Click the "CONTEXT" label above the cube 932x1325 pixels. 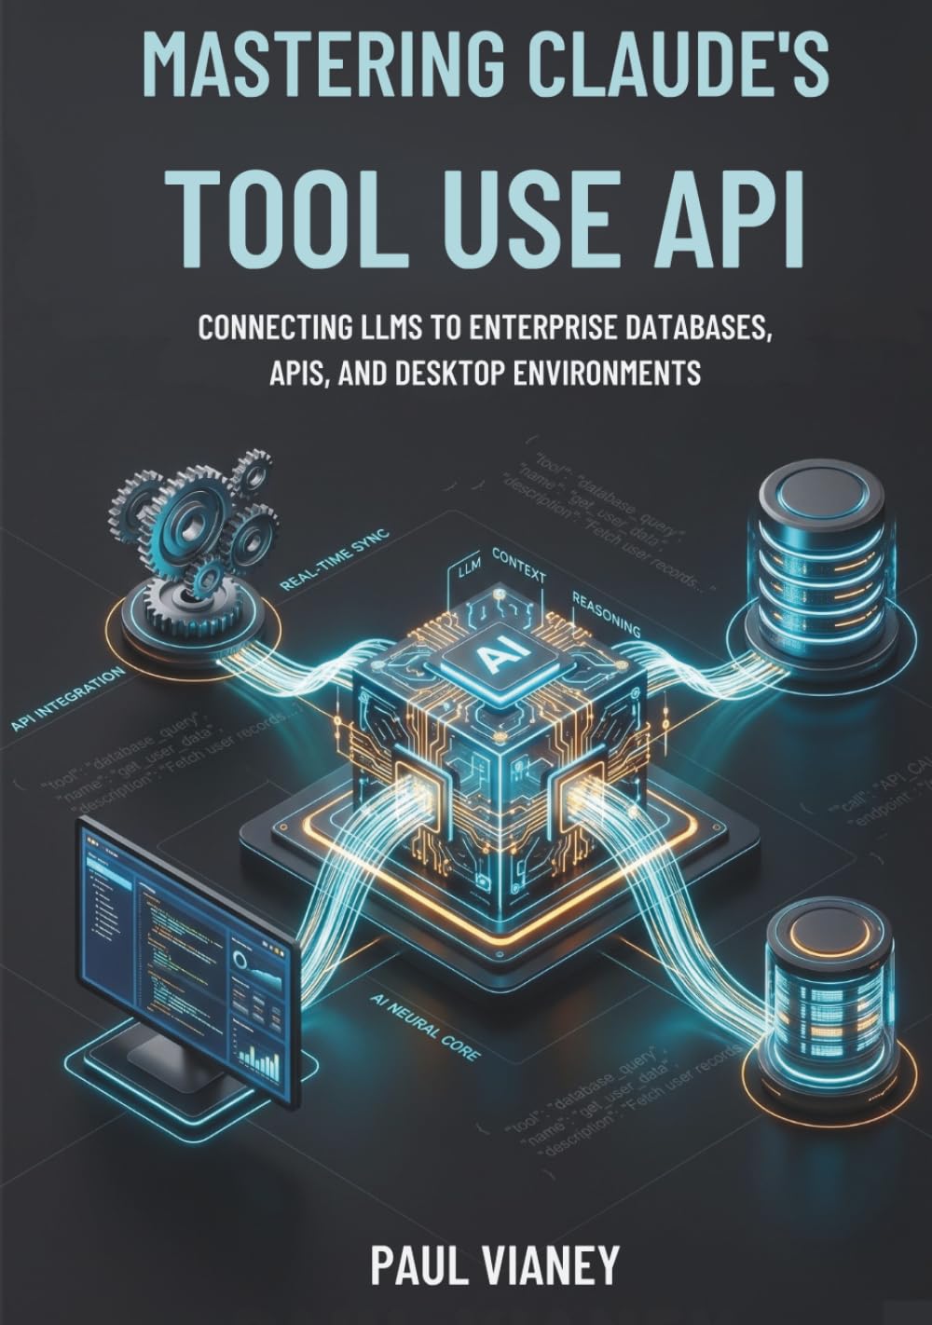pyautogui.click(x=518, y=566)
